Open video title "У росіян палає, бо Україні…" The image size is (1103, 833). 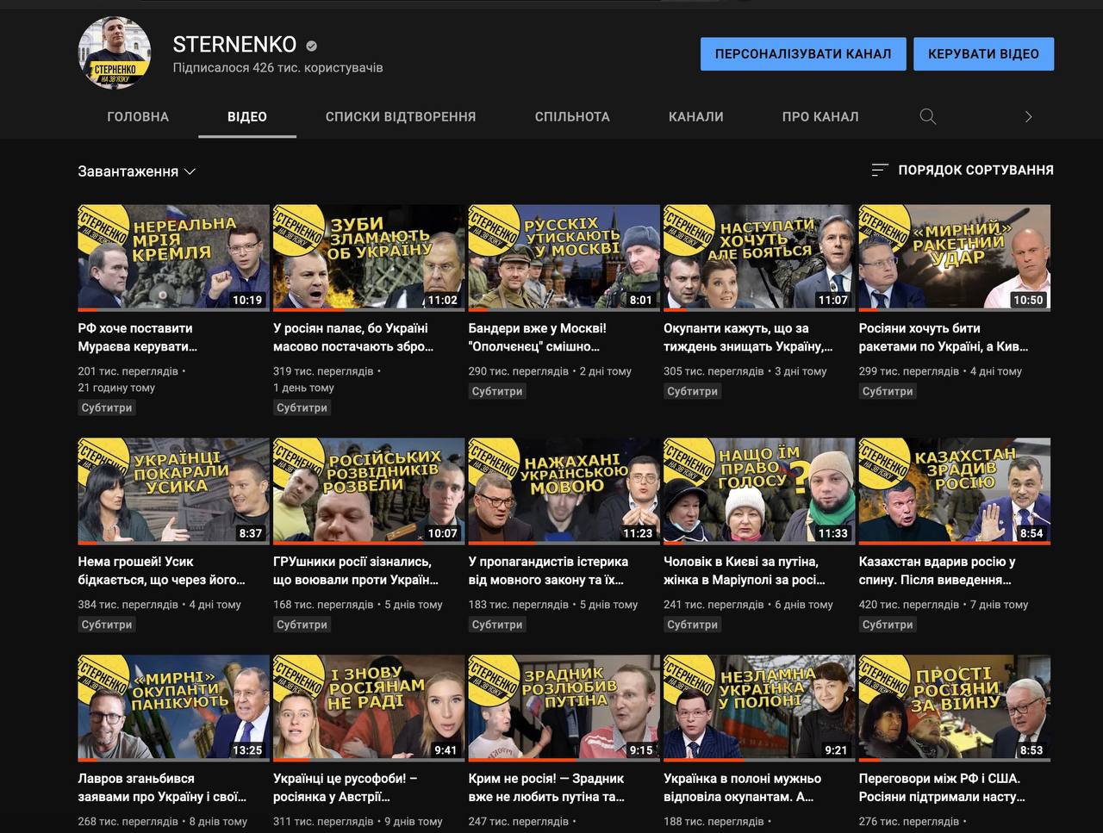(x=353, y=338)
